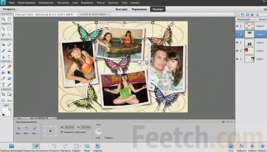Cancel the transformation with red circle
267x152 pixels.
point(146,63)
